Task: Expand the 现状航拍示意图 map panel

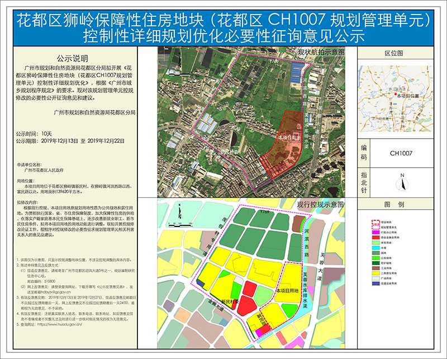Action: click(x=251, y=123)
